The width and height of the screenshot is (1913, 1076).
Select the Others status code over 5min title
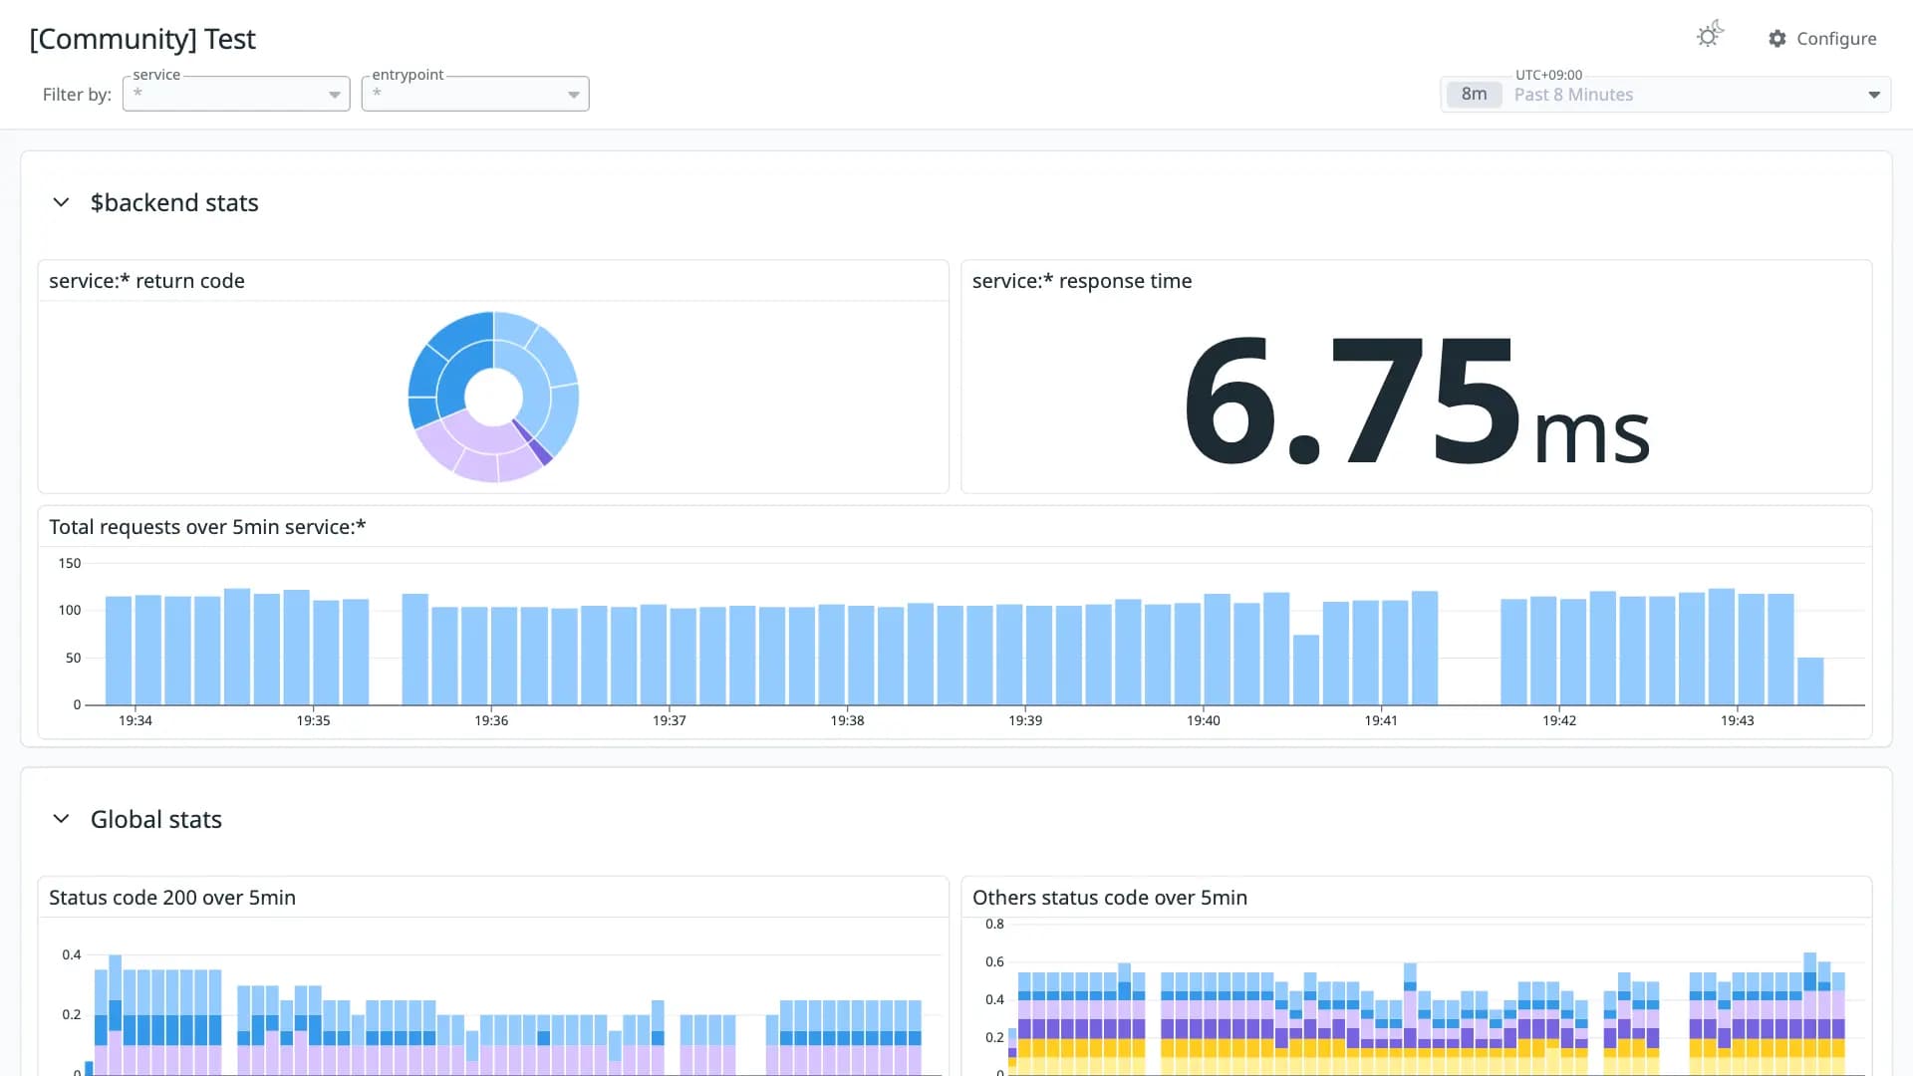click(x=1110, y=898)
